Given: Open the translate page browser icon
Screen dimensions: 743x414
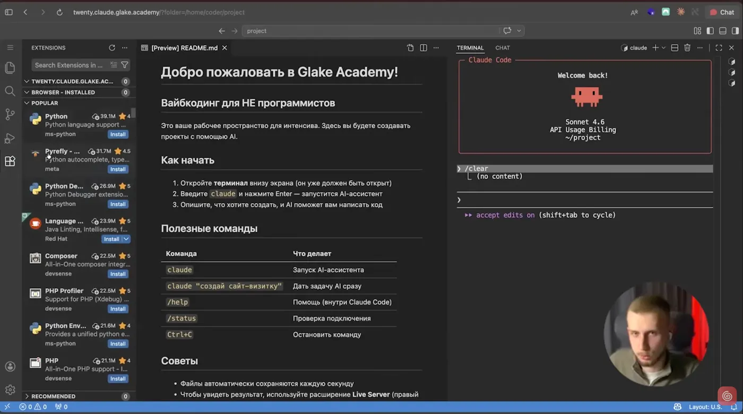Looking at the screenshot, I should [x=634, y=12].
